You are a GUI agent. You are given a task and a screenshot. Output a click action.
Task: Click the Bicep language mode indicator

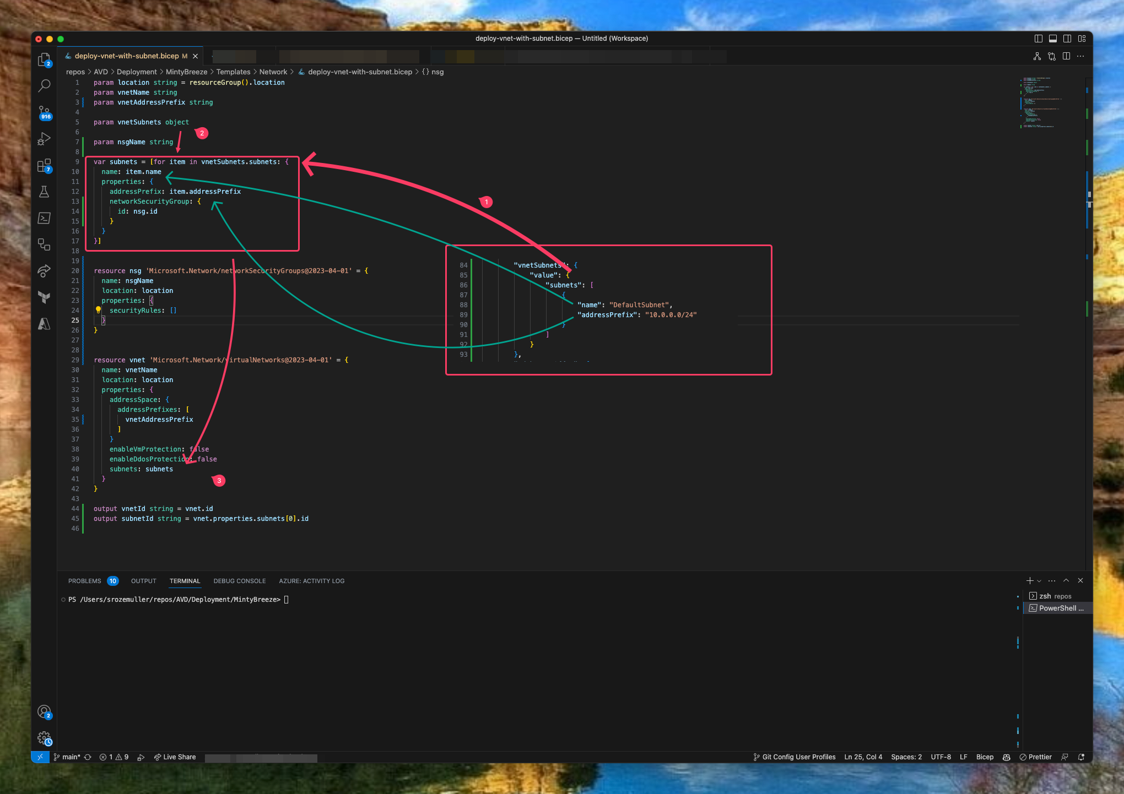pos(985,757)
